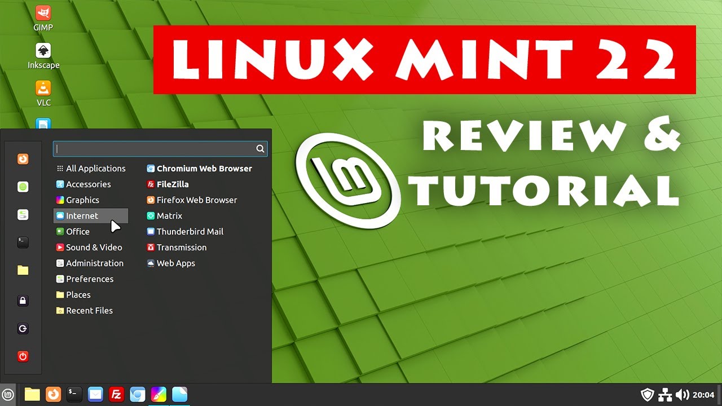Open the Places category

91,295
